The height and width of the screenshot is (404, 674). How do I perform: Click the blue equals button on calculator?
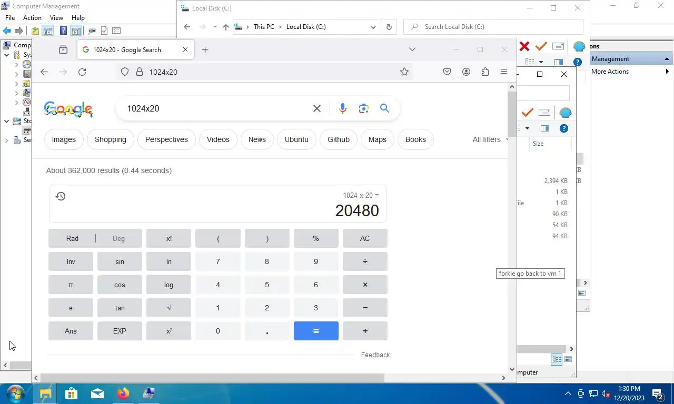pyautogui.click(x=316, y=331)
